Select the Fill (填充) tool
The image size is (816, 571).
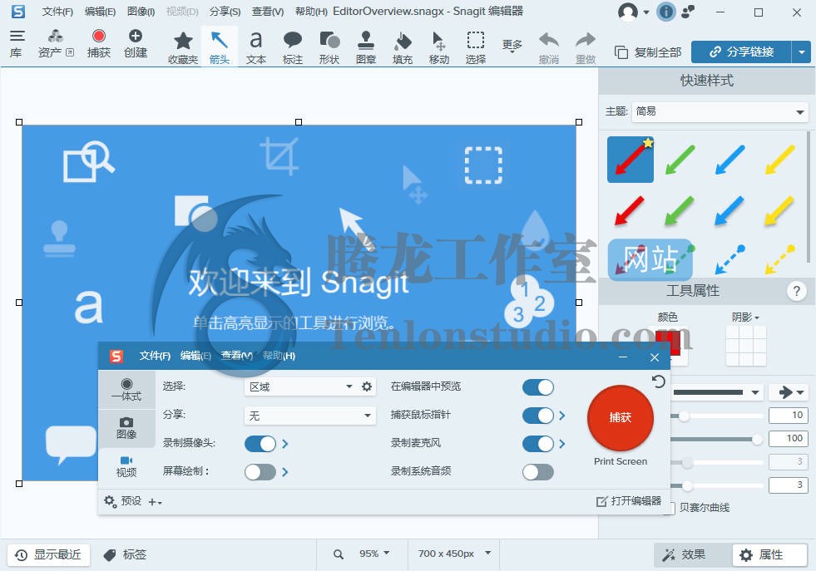403,47
